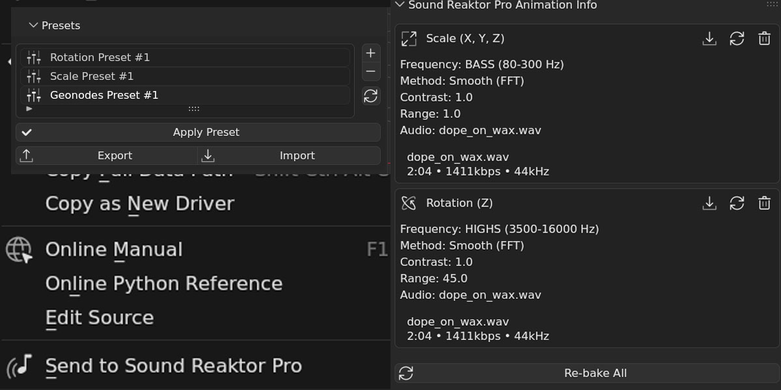The height and width of the screenshot is (390, 781).
Task: Refresh the presets list
Action: pyautogui.click(x=371, y=96)
